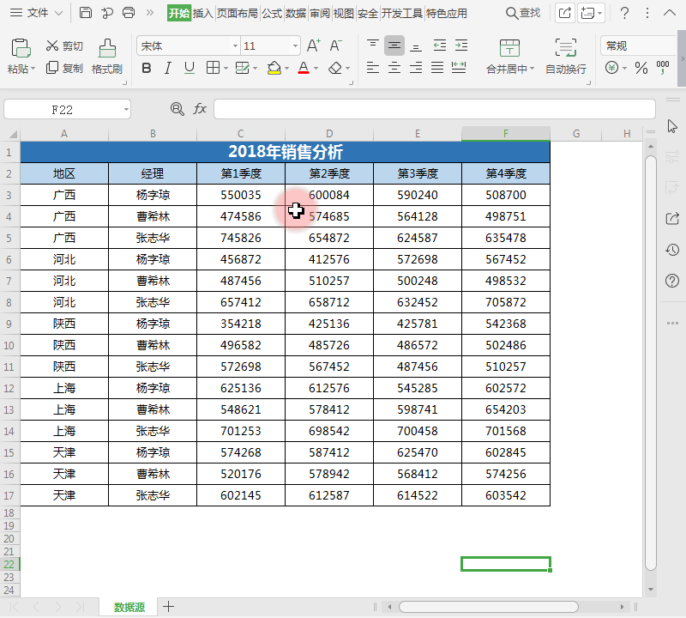Screen dimensions: 686x618
Task: Click the 复制 copy icon
Action: pyautogui.click(x=75, y=66)
